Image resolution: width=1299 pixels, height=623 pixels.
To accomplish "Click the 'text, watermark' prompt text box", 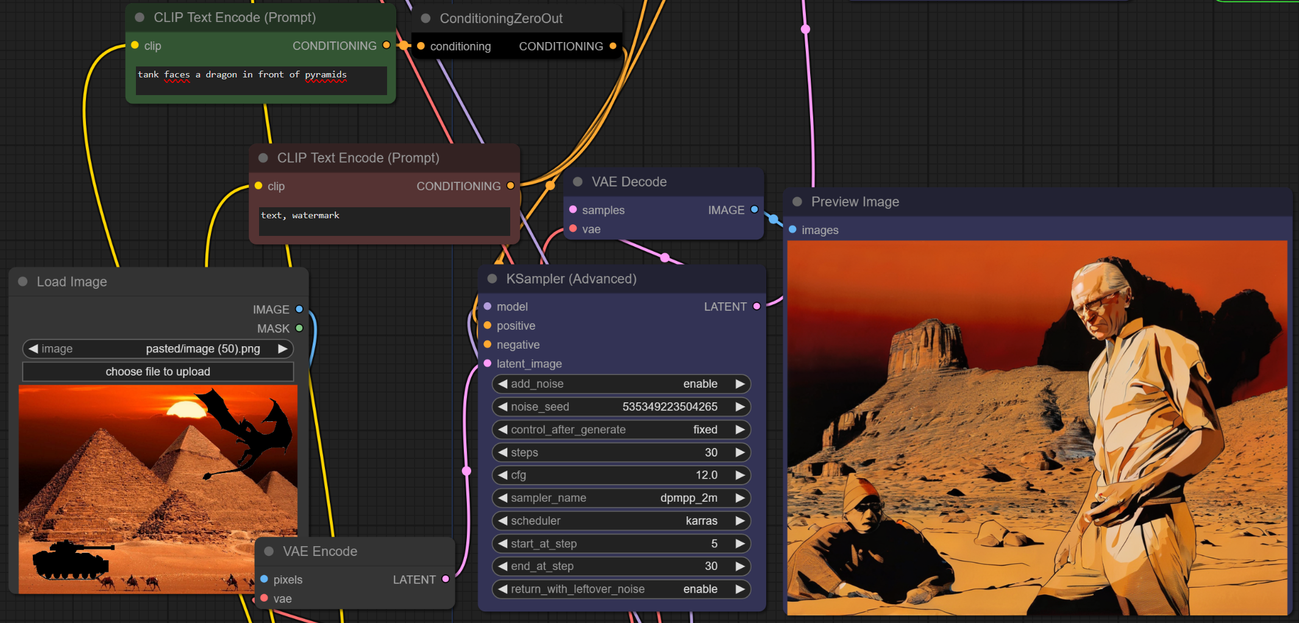I will pyautogui.click(x=384, y=221).
